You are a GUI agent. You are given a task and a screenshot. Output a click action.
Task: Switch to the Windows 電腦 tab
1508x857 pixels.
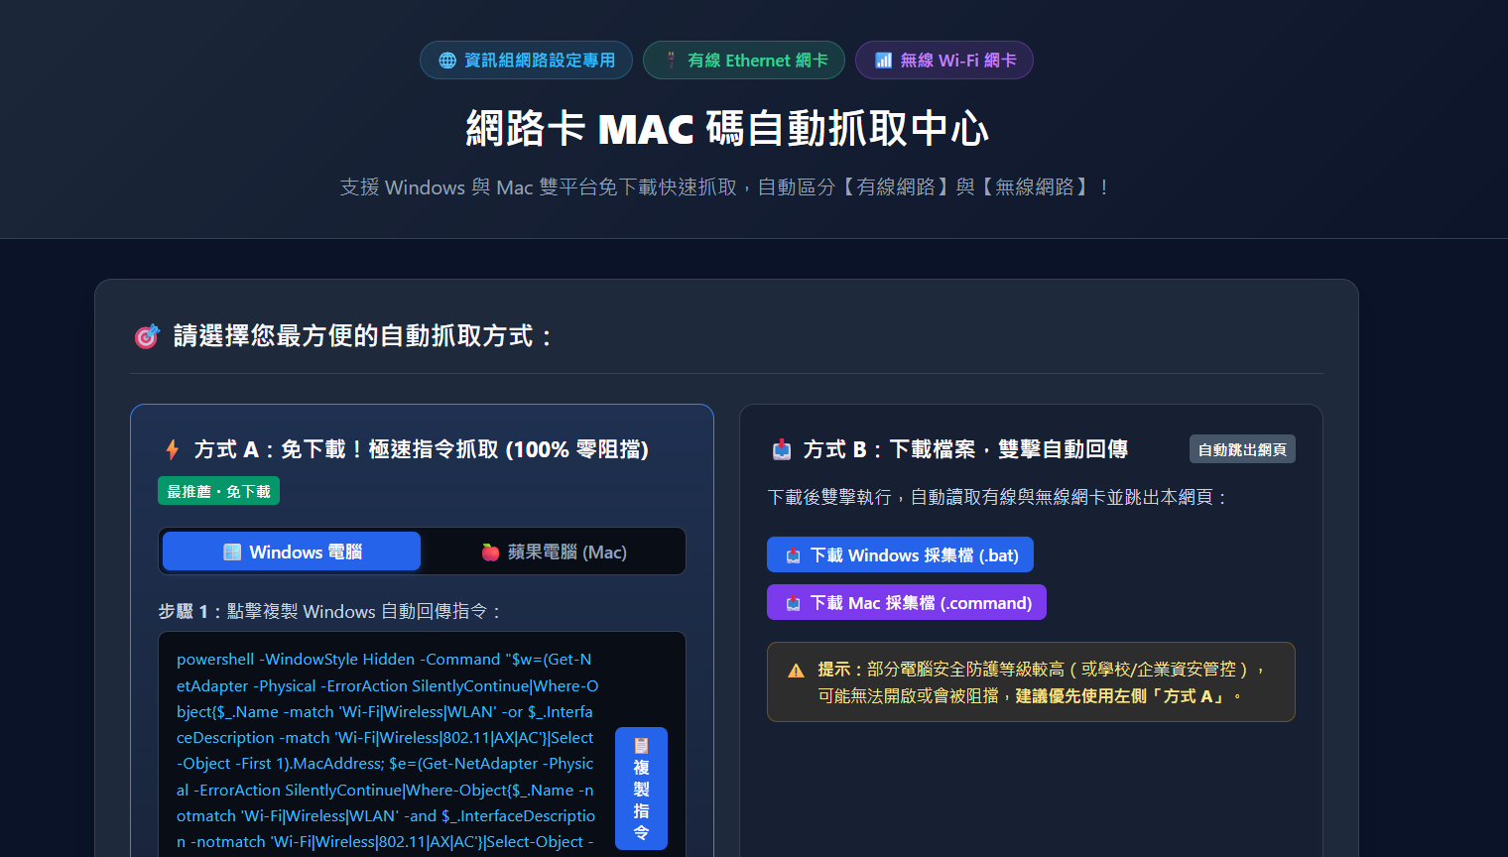pos(292,551)
